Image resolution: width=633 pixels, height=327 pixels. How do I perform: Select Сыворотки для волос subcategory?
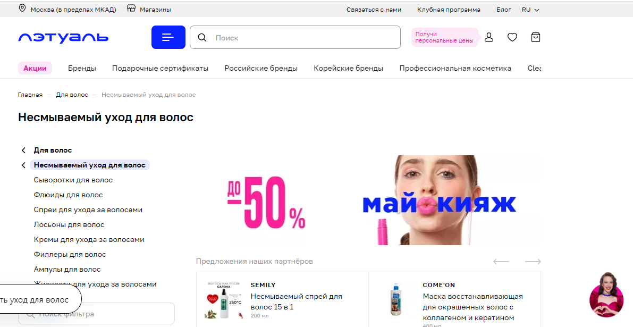[73, 180]
